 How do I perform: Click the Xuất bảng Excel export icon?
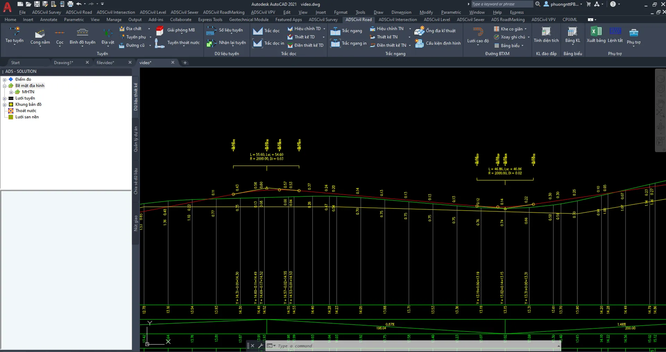[x=596, y=32]
